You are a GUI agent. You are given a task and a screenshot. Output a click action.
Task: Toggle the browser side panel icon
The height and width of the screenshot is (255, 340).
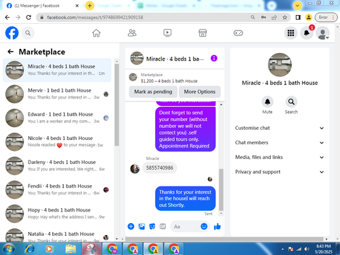coord(298,17)
